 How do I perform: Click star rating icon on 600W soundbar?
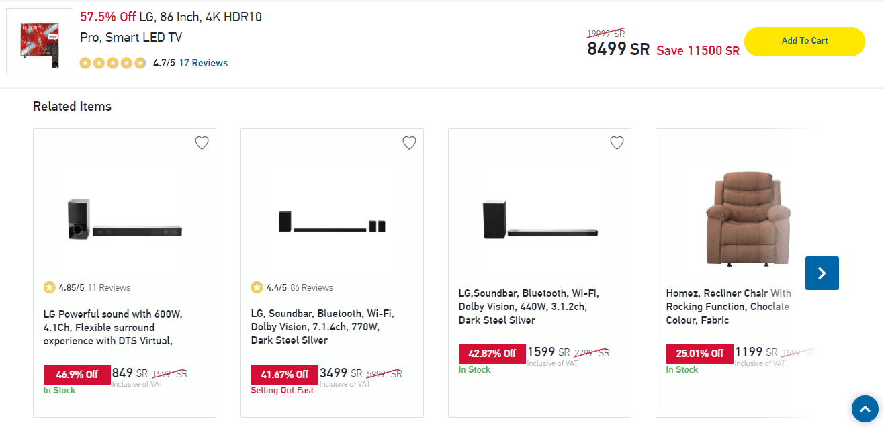tap(50, 287)
